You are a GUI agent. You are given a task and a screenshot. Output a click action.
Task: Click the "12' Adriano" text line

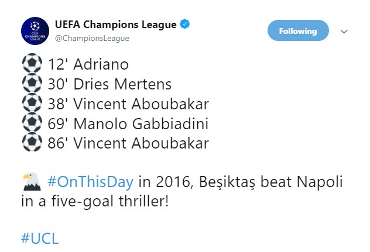pyautogui.click(x=88, y=64)
